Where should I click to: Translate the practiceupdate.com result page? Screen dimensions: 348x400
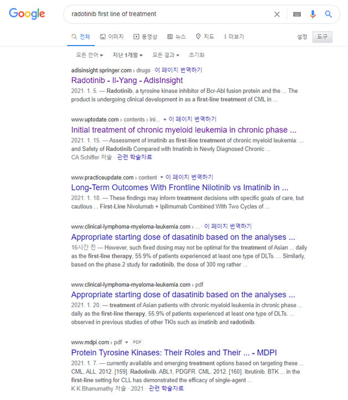point(190,177)
